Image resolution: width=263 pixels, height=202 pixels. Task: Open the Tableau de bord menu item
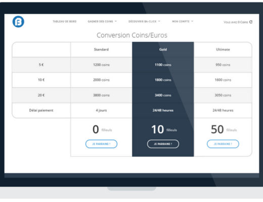65,21
